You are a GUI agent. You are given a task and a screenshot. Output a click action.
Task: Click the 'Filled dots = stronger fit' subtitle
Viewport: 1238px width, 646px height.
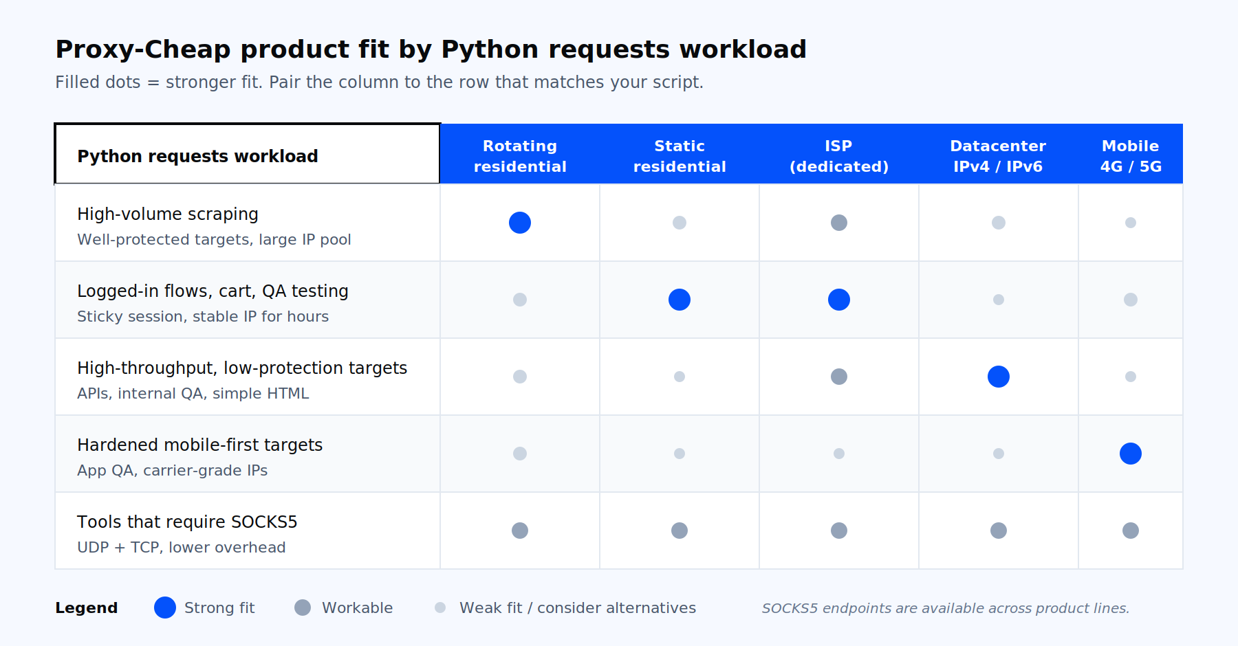pyautogui.click(x=379, y=82)
